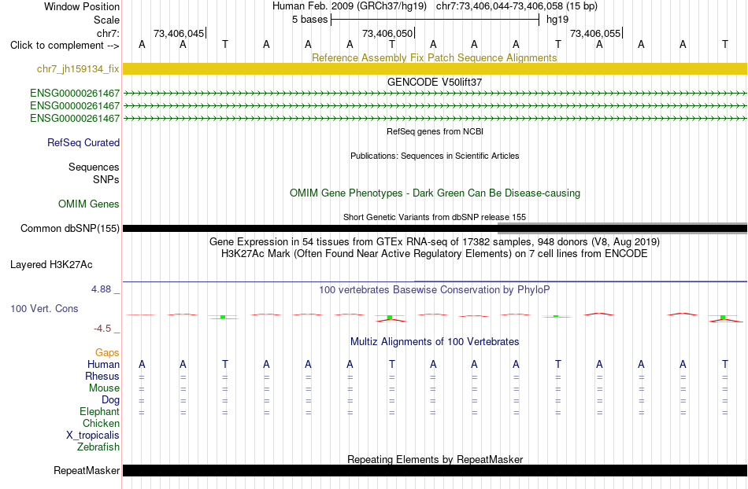The width and height of the screenshot is (748, 489).
Task: Click the 5 bases scale bar
Action: [x=435, y=20]
